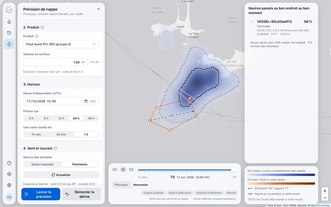Jump to first timeline frame

pyautogui.click(x=115, y=169)
